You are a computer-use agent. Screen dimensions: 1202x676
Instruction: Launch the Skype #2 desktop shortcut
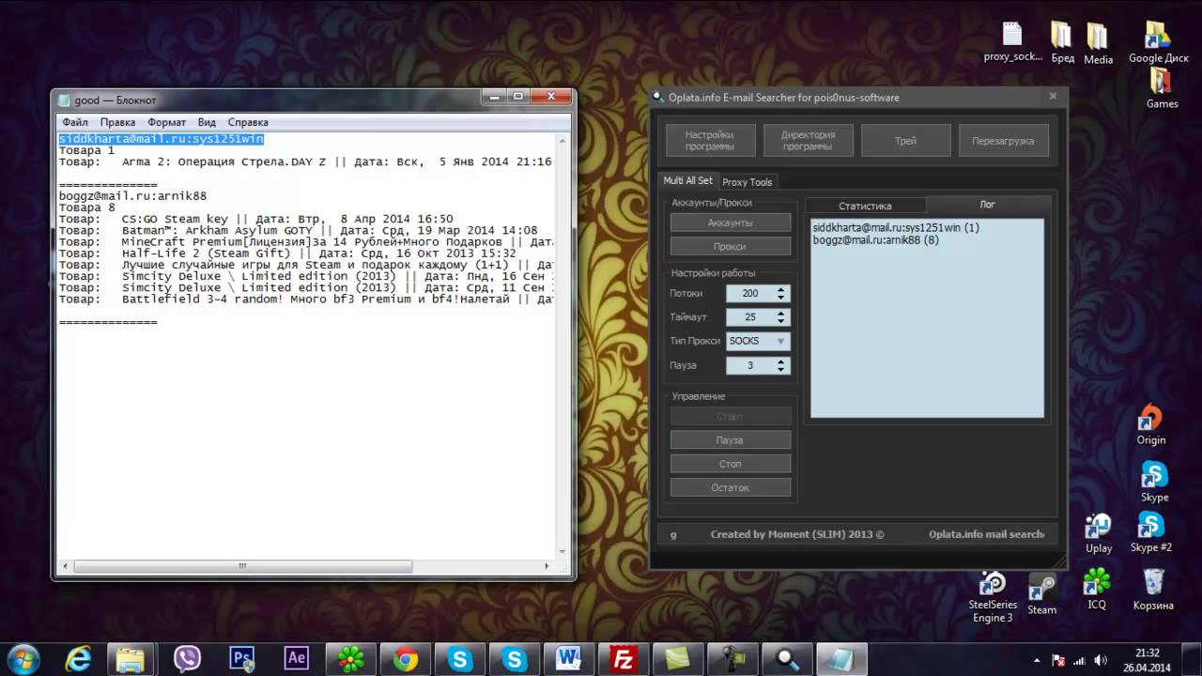point(1151,532)
